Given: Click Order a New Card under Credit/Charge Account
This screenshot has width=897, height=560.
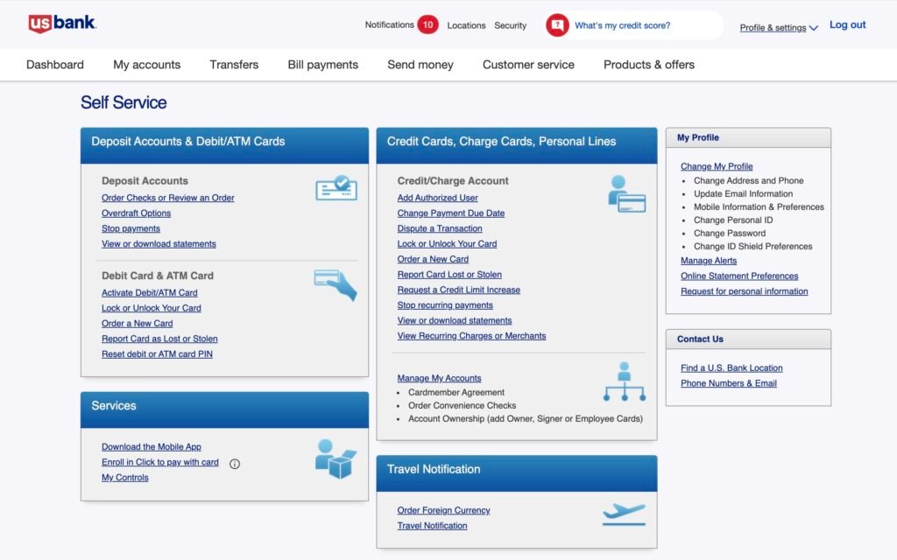Looking at the screenshot, I should pyautogui.click(x=433, y=259).
